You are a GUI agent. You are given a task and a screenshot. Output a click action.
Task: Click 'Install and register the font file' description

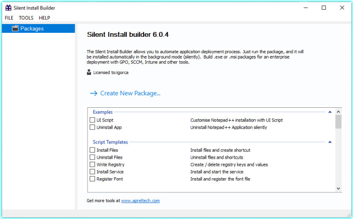click(220, 179)
